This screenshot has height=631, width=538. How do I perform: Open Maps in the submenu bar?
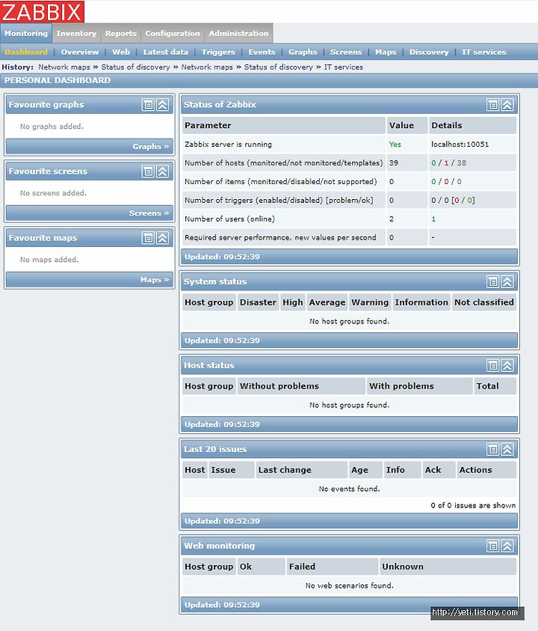[386, 52]
